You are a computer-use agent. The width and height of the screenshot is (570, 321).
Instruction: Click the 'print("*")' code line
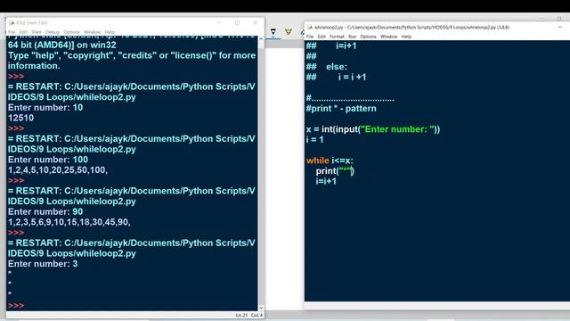[x=335, y=170]
